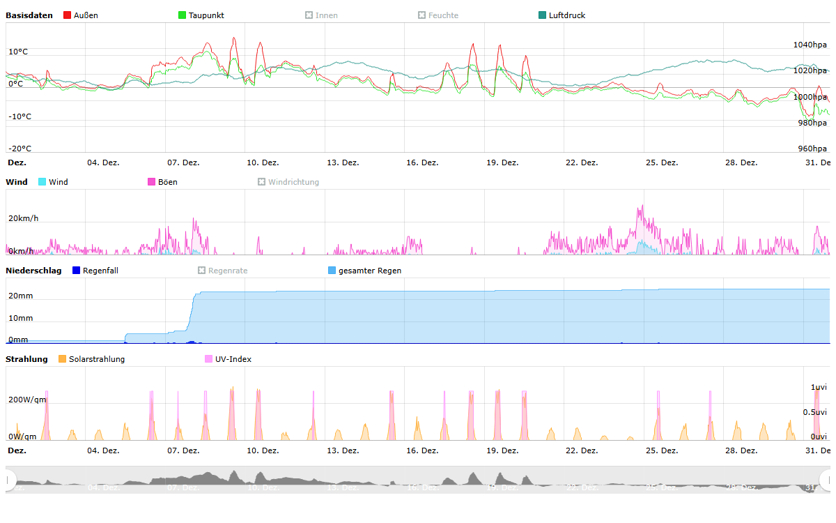836x523 pixels.
Task: Click the green Taupunkt legend marker
Action: (x=183, y=15)
